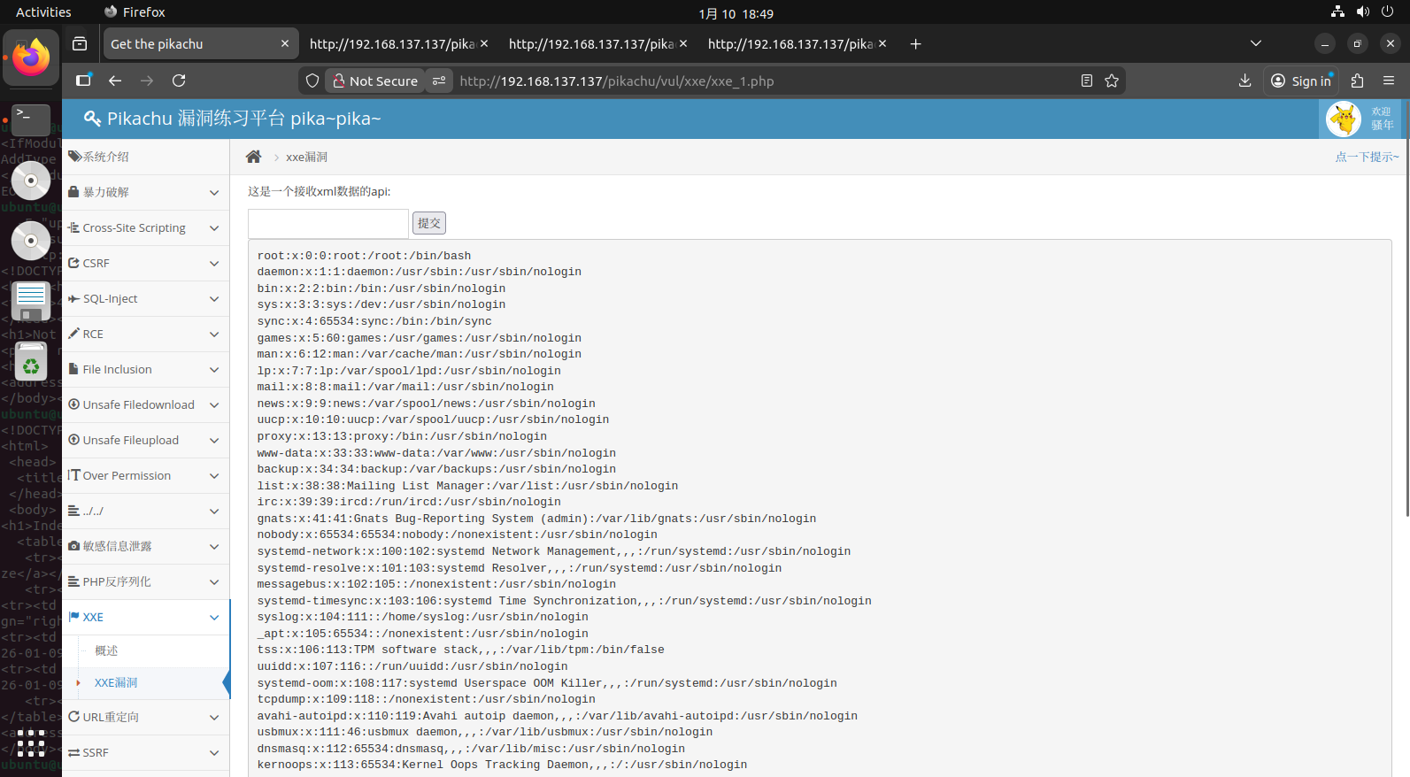This screenshot has width=1410, height=777.
Task: Click the XML data input field
Action: click(328, 223)
